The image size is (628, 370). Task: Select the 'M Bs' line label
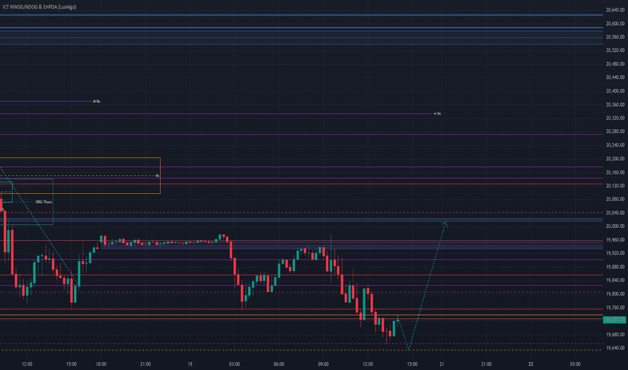click(x=96, y=102)
